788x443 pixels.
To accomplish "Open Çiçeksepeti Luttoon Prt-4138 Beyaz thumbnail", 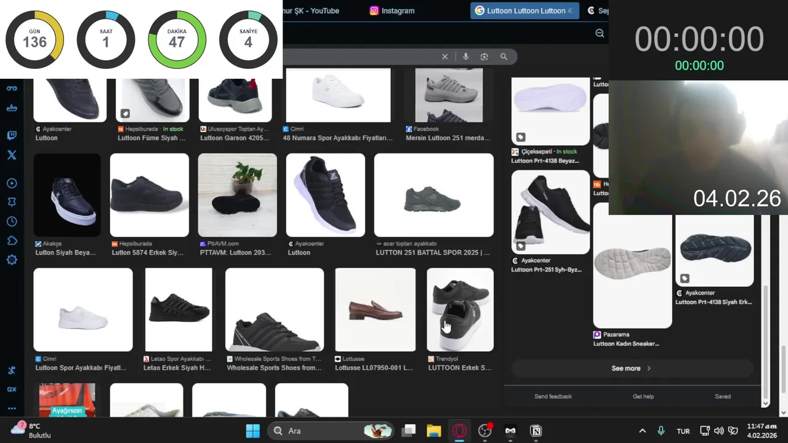I will coord(550,111).
